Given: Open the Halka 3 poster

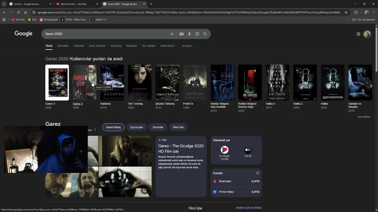Looking at the screenshot, I should pyautogui.click(x=278, y=82).
